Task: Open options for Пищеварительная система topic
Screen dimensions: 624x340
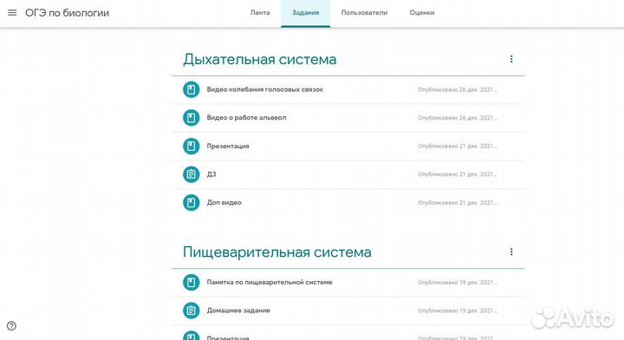Action: [x=511, y=252]
